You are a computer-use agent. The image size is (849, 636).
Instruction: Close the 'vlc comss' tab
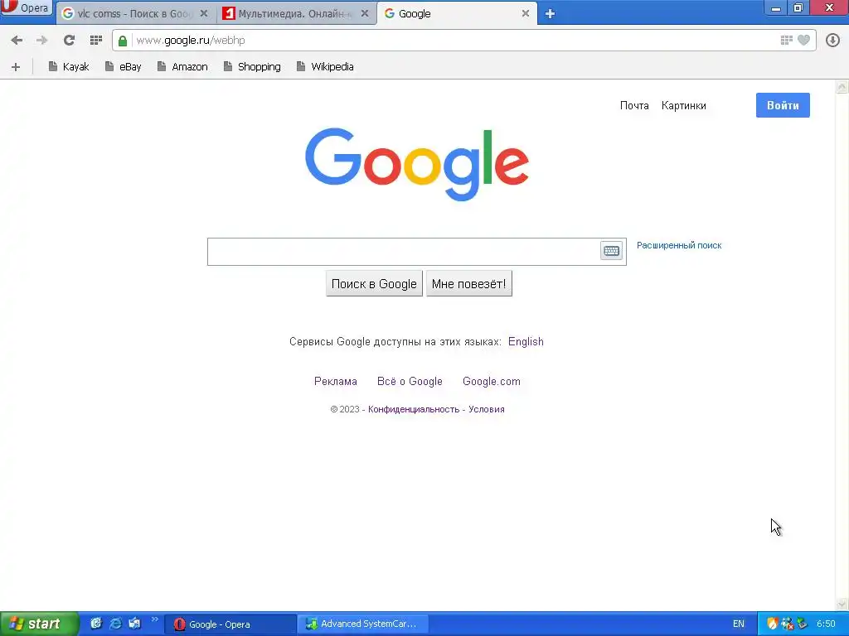204,13
